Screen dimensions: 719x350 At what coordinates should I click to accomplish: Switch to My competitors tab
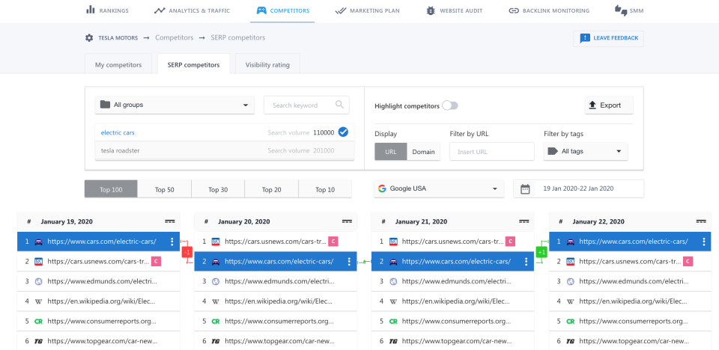(118, 64)
